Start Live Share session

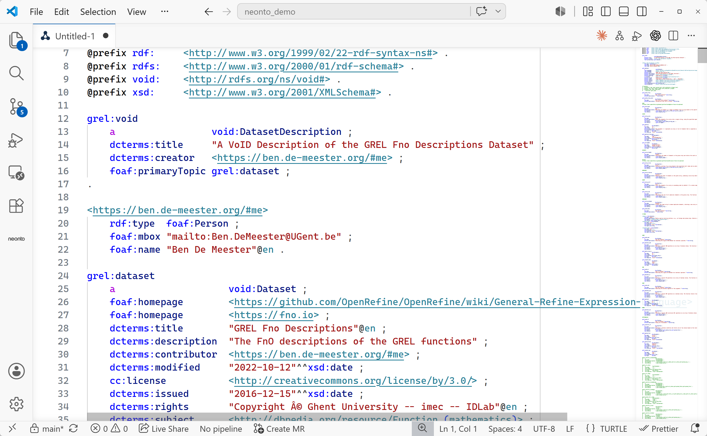pos(164,429)
